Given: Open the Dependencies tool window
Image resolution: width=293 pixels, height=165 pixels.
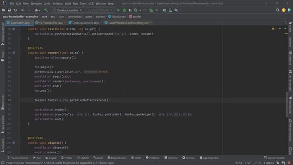Looking at the screenshot, I should point(117,158).
